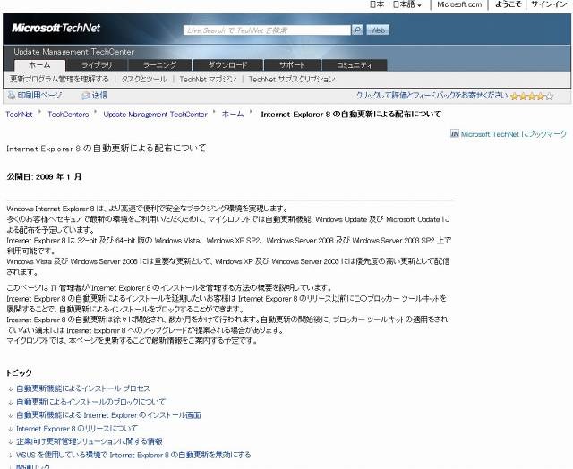Click the サインイン link

549,4
